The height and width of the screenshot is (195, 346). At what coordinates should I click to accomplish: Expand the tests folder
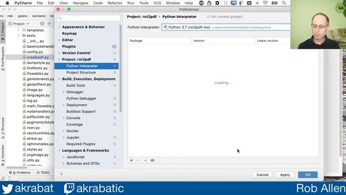click(18, 36)
